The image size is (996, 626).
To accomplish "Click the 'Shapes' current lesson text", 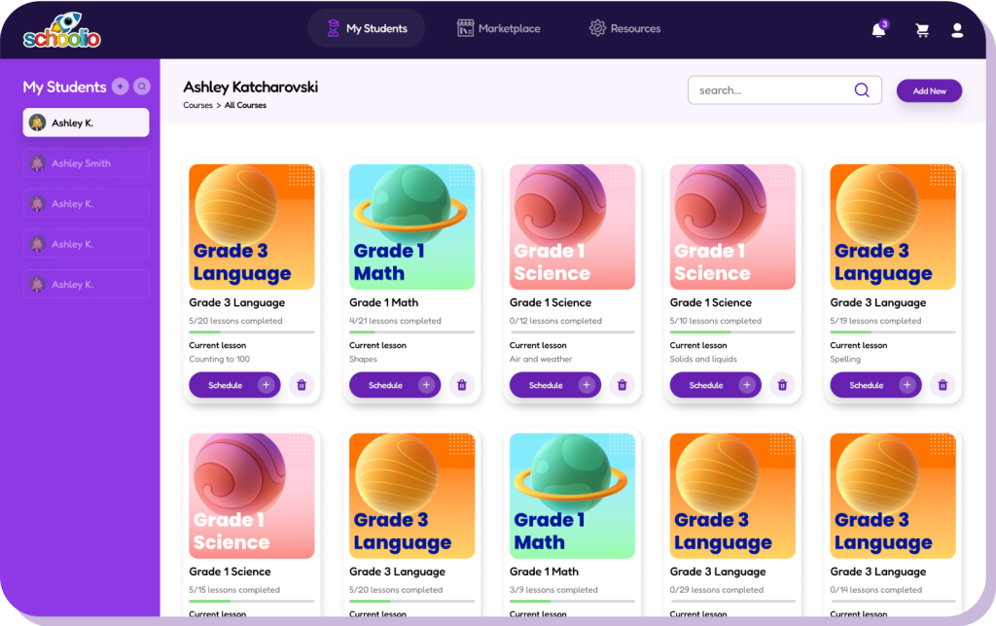I will tap(363, 360).
